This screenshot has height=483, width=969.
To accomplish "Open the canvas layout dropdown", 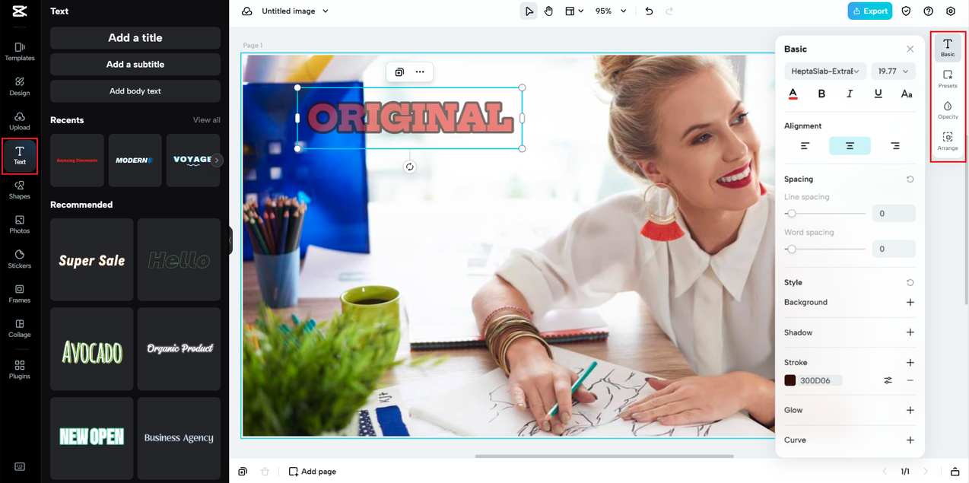I will click(x=574, y=11).
